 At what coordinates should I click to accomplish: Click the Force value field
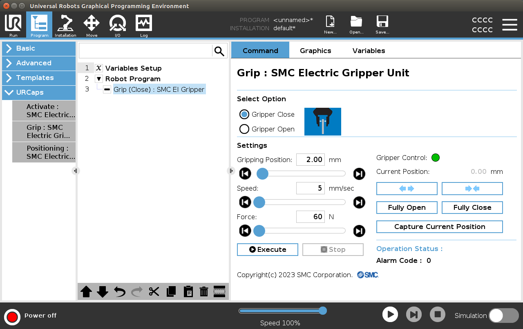tap(311, 217)
